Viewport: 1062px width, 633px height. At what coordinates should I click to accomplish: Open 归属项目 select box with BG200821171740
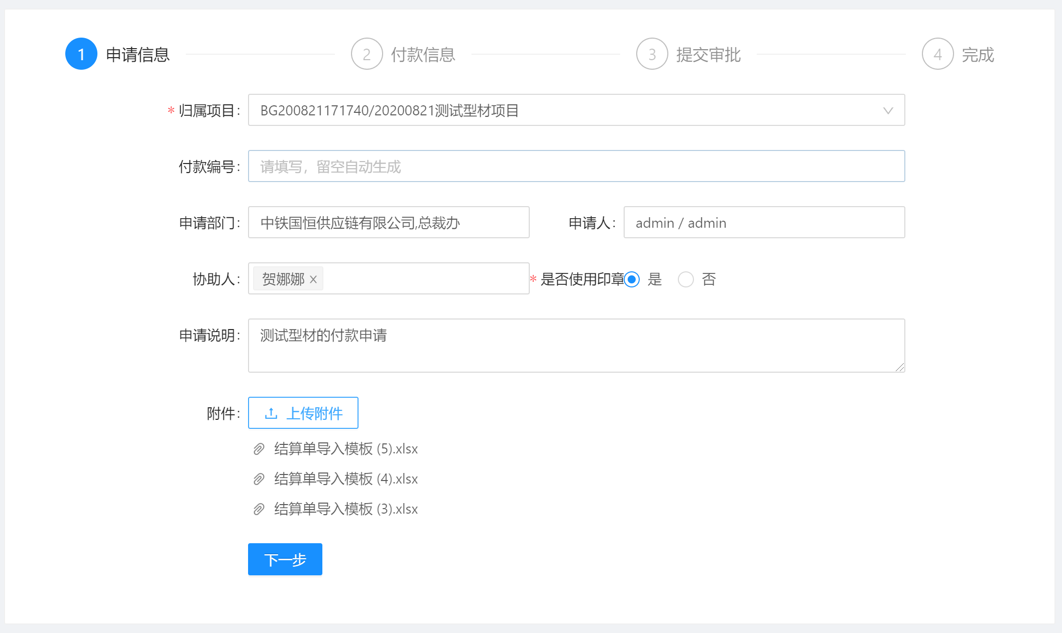point(552,110)
